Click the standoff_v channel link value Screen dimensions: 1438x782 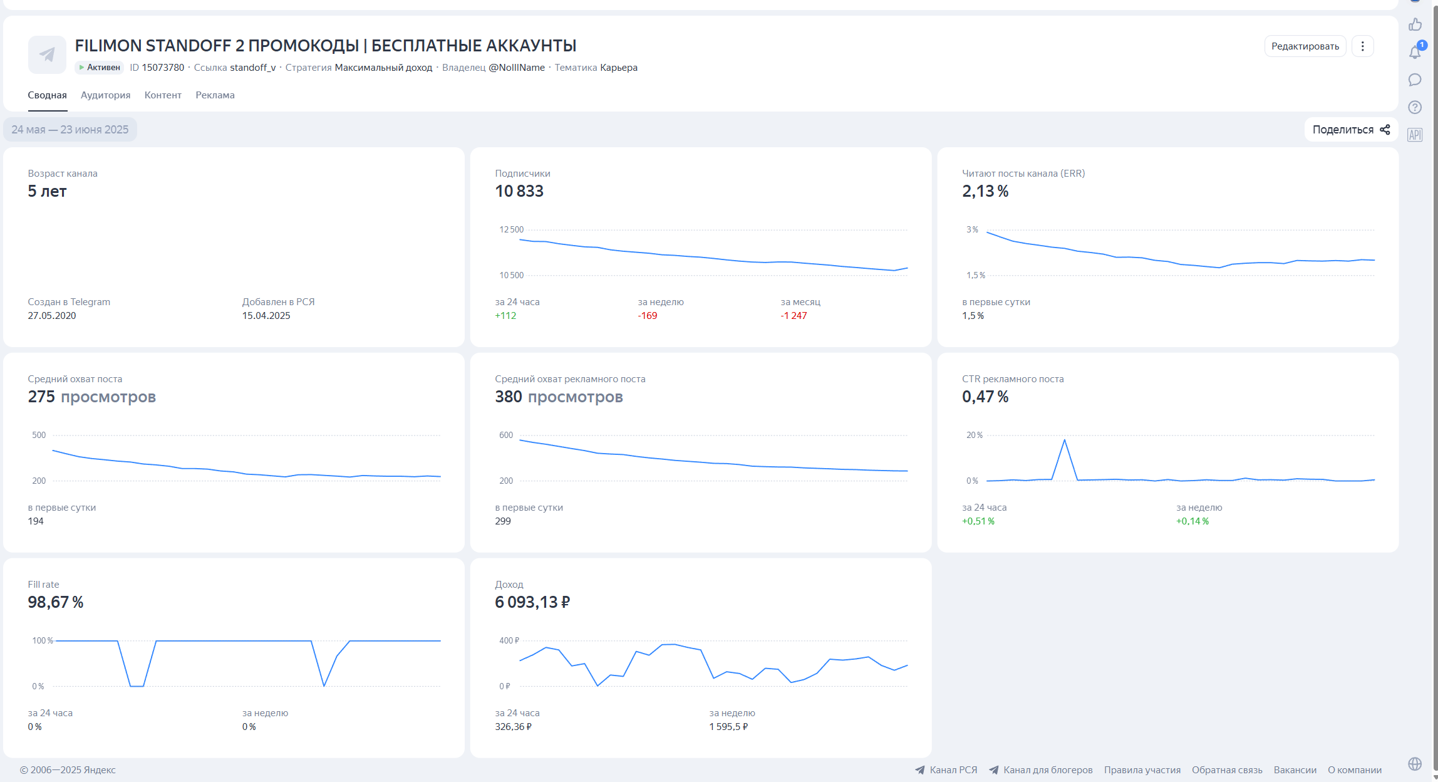click(253, 68)
